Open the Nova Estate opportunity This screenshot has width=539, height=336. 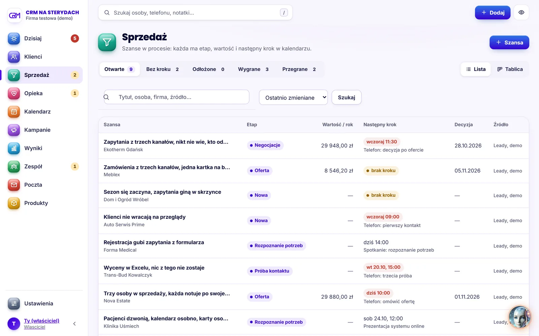pyautogui.click(x=313, y=297)
